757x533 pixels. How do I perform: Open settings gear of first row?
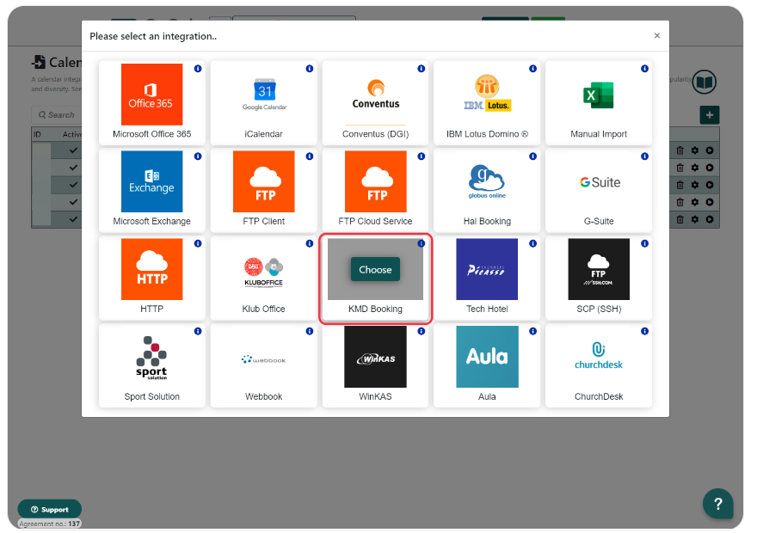[x=695, y=150]
